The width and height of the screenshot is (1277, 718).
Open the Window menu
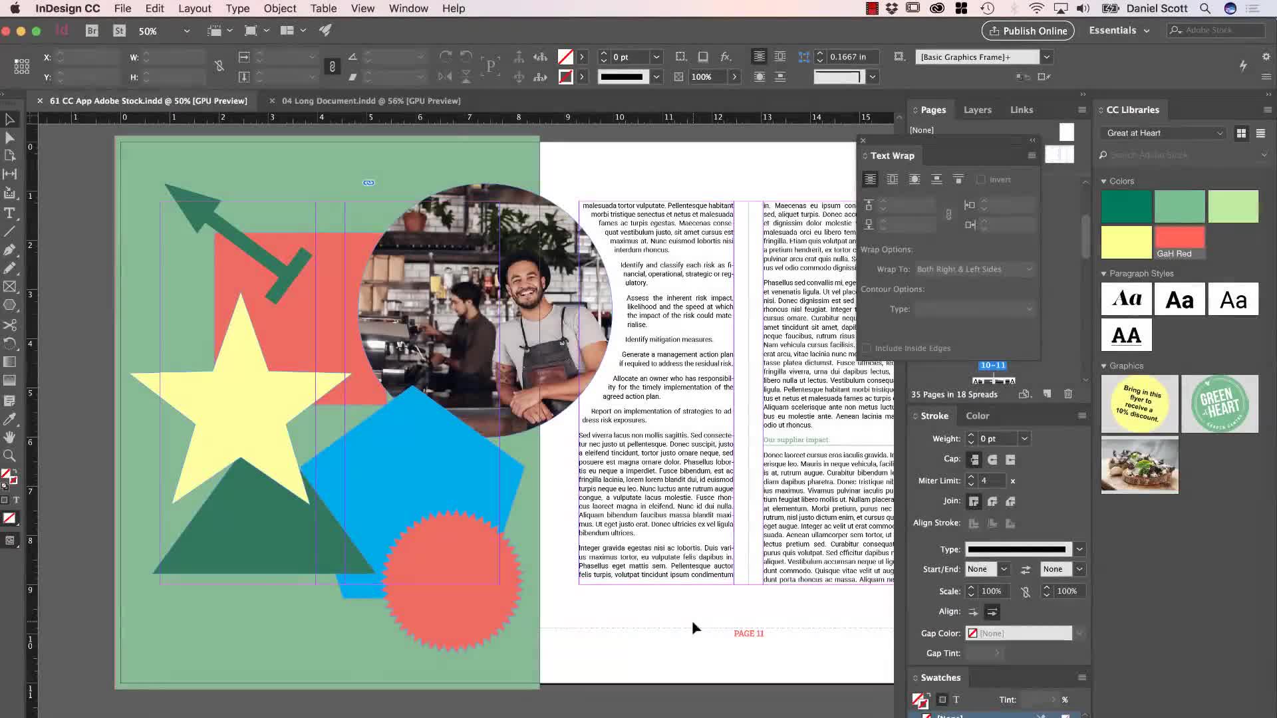408,9
